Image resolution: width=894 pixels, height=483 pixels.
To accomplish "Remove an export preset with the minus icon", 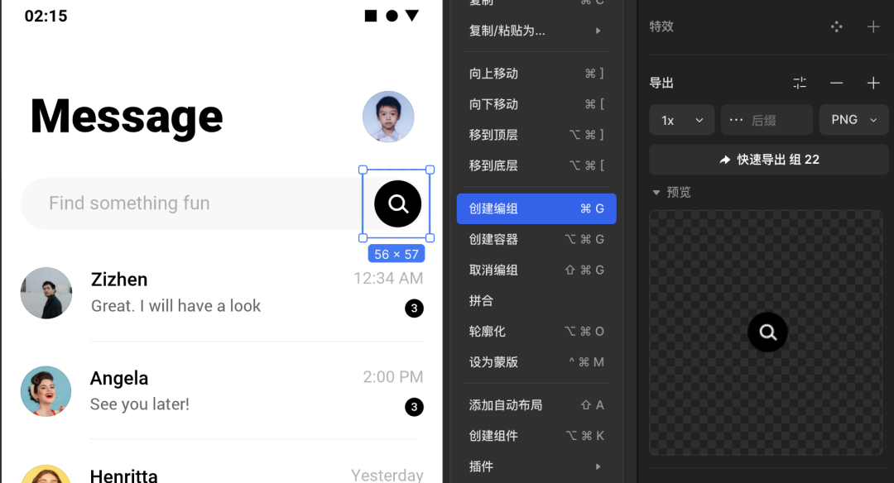I will click(836, 84).
